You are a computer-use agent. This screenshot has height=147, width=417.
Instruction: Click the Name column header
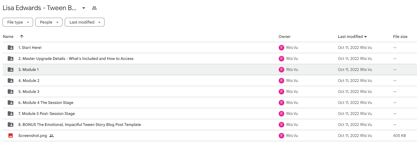[8, 37]
